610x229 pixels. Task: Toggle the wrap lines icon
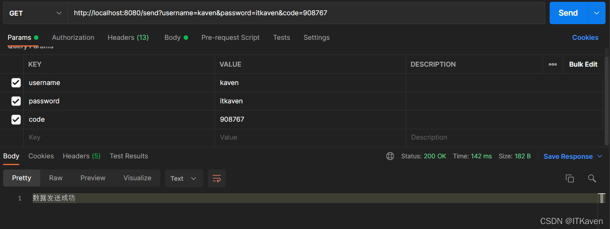tap(217, 178)
